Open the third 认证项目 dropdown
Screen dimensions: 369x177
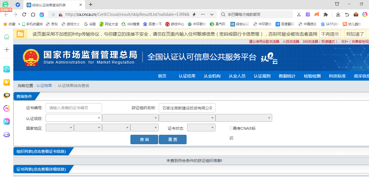click(187, 118)
